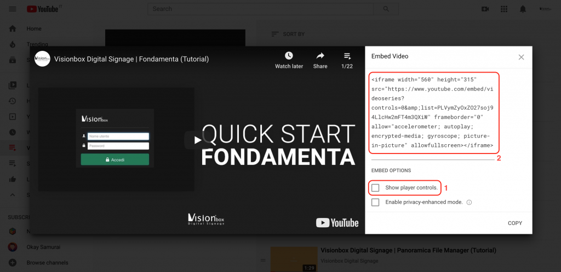
Task: Open the account avatar menu
Action: coord(545,9)
